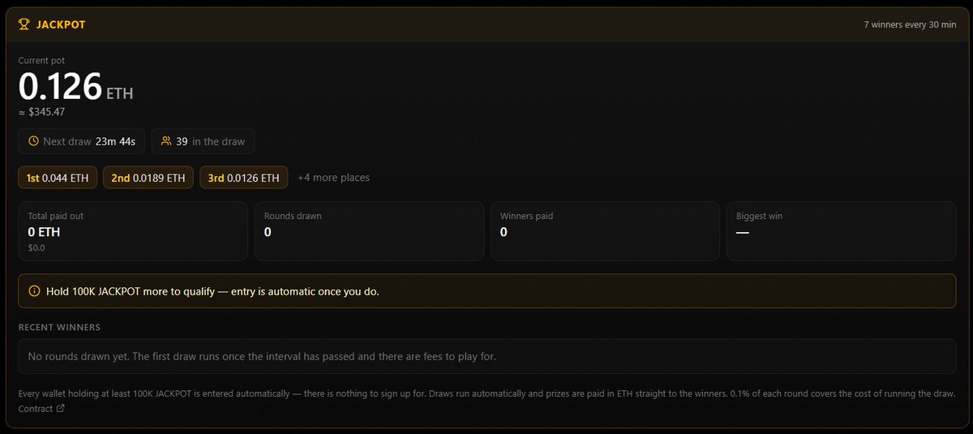Select the 1st 0.044 ETH prize badge
This screenshot has height=434, width=973.
(x=58, y=178)
